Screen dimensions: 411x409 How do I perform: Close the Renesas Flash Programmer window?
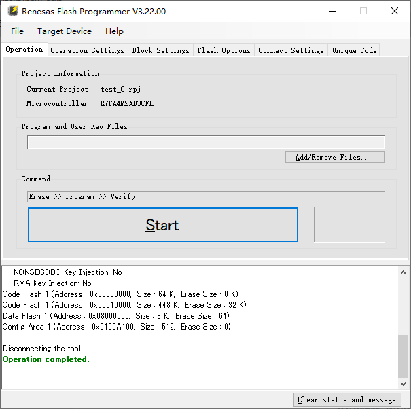coord(395,11)
